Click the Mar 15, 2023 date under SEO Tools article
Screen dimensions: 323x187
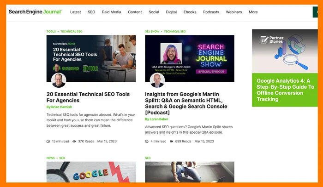[107, 141]
